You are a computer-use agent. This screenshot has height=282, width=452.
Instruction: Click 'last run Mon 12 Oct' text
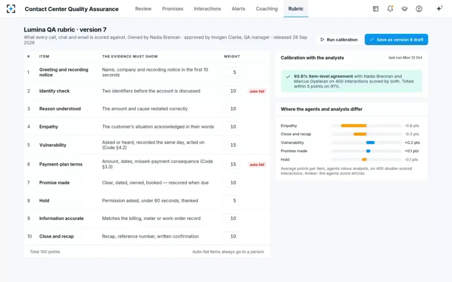pos(405,58)
